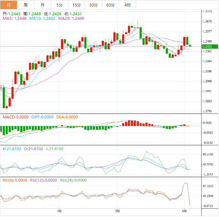Viewport: 219px width, 217px height.
Task: Choose the 30分 interval tab
Action: click(93, 5)
